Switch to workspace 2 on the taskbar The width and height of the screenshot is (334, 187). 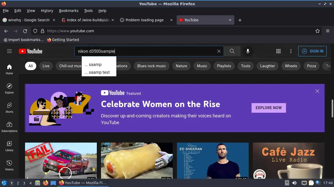18,183
